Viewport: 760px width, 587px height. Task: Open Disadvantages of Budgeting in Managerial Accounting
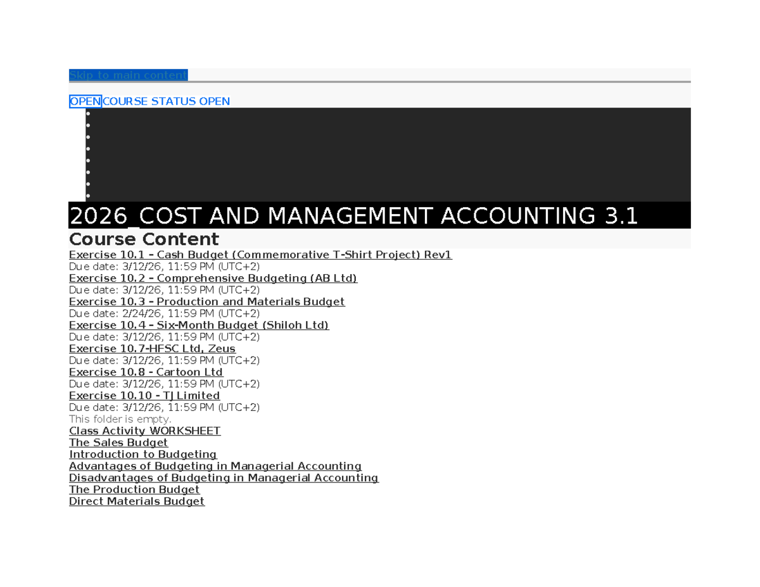click(224, 477)
